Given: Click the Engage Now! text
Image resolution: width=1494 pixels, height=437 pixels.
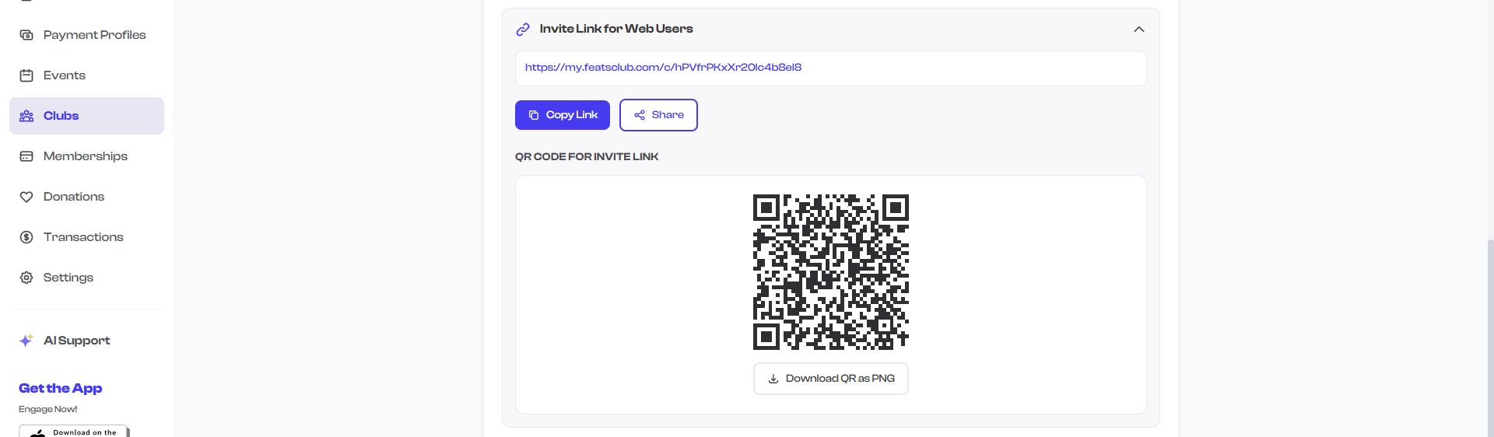Looking at the screenshot, I should coord(48,409).
